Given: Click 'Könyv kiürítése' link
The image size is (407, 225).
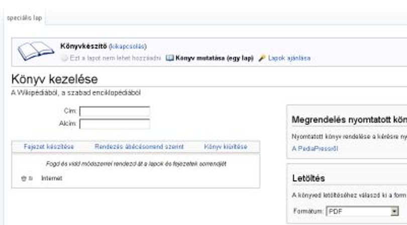Looking at the screenshot, I should point(226,147).
